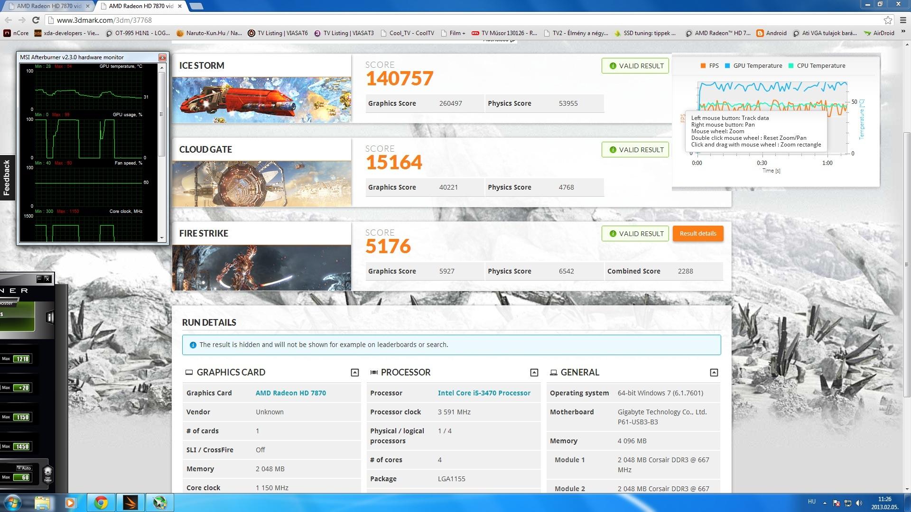Toggle CPU Temperature series in legend
Image resolution: width=911 pixels, height=512 pixels.
(x=817, y=66)
